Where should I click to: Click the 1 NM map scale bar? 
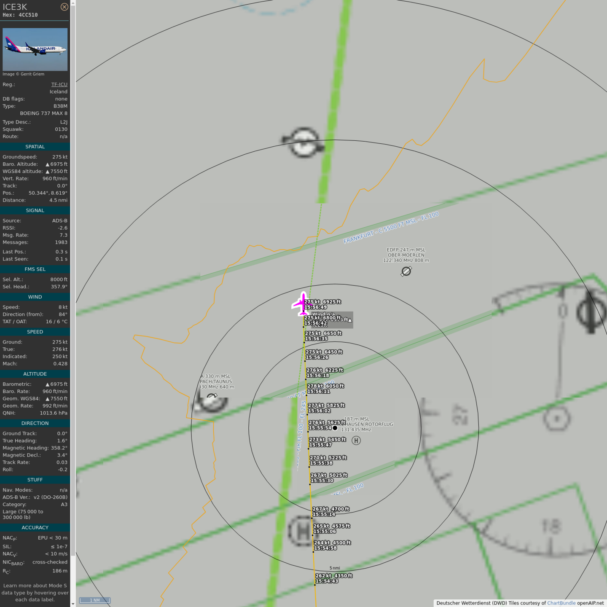click(x=95, y=600)
